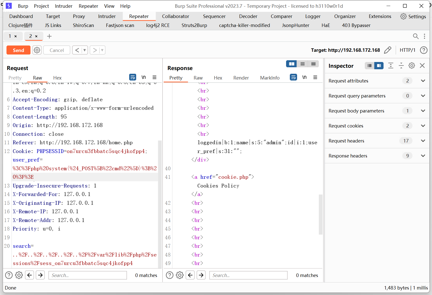Click the orange Send button
The height and width of the screenshot is (295, 432).
click(18, 50)
